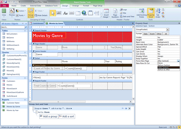Viewport: 181px width, 129px height.
Task: Click the Hyperlink globe control icon
Action: pyautogui.click(x=84, y=13)
